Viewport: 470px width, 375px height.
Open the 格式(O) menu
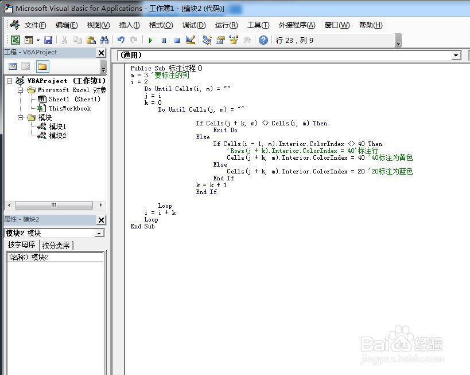[x=161, y=25]
